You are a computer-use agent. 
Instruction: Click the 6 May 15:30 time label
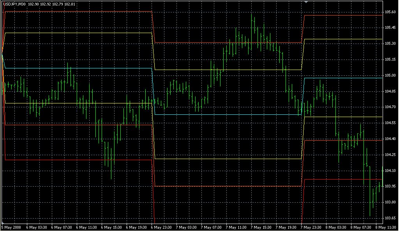pos(111,227)
